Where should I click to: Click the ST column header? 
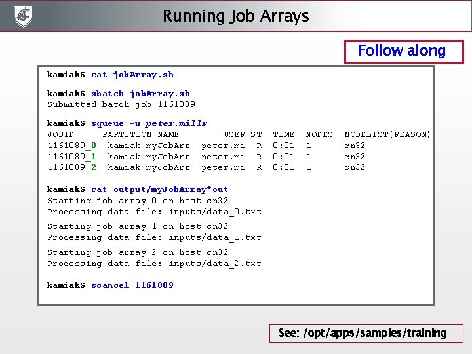point(256,134)
